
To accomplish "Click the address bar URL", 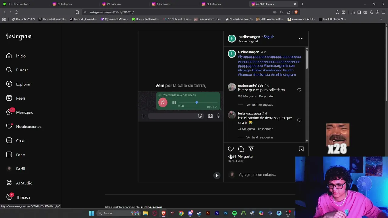I will (112, 12).
